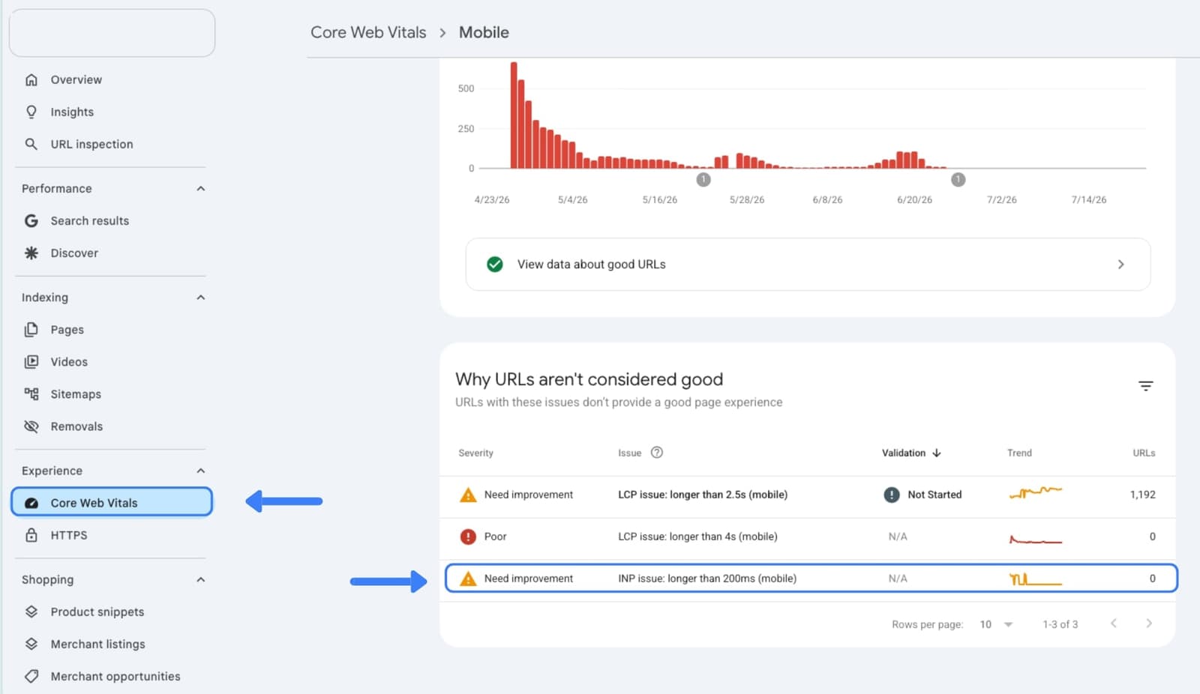Screen dimensions: 1200x694
Task: Click the LCP 4s trend sparkline
Action: (1036, 539)
